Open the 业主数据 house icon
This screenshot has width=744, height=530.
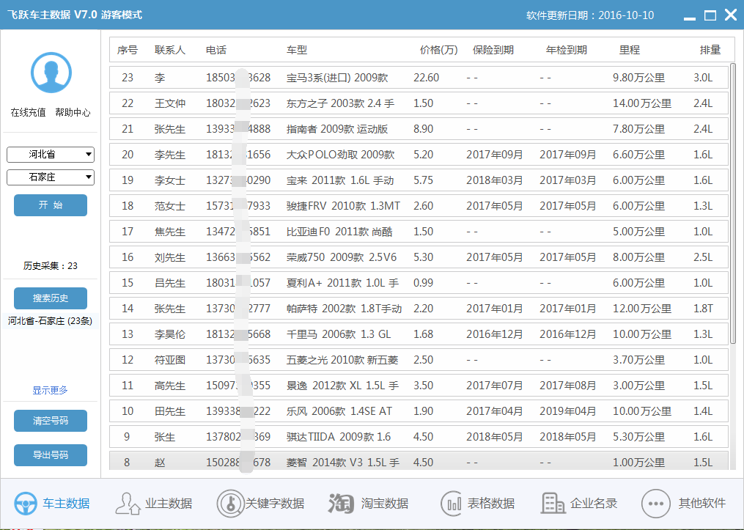pyautogui.click(x=128, y=504)
